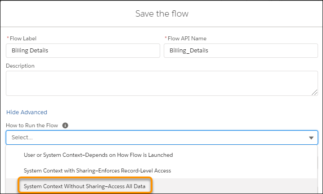This screenshot has width=323, height=194.
Task: Open the How to Run the Flow combobox
Action: pyautogui.click(x=161, y=138)
